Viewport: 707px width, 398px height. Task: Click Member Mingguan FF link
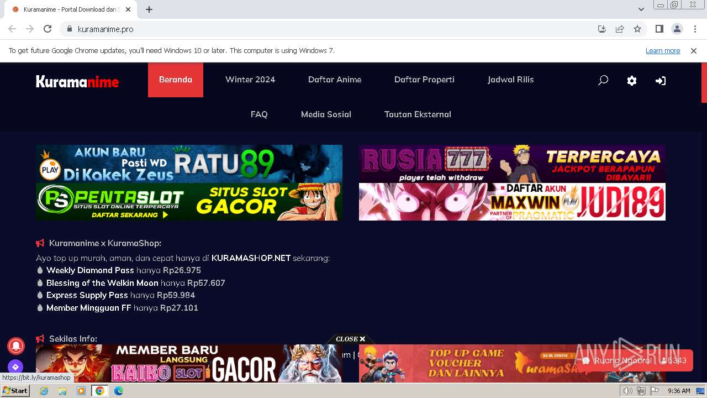coord(88,308)
